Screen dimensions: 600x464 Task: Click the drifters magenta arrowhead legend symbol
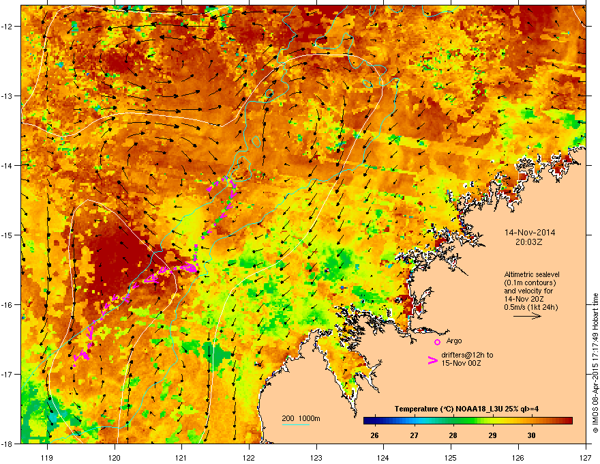point(433,360)
